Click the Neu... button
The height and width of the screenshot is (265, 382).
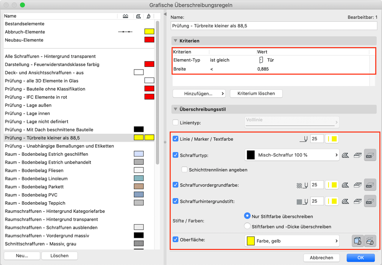pyautogui.click(x=22, y=256)
